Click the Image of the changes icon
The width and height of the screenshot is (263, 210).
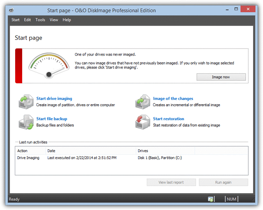pos(143,102)
